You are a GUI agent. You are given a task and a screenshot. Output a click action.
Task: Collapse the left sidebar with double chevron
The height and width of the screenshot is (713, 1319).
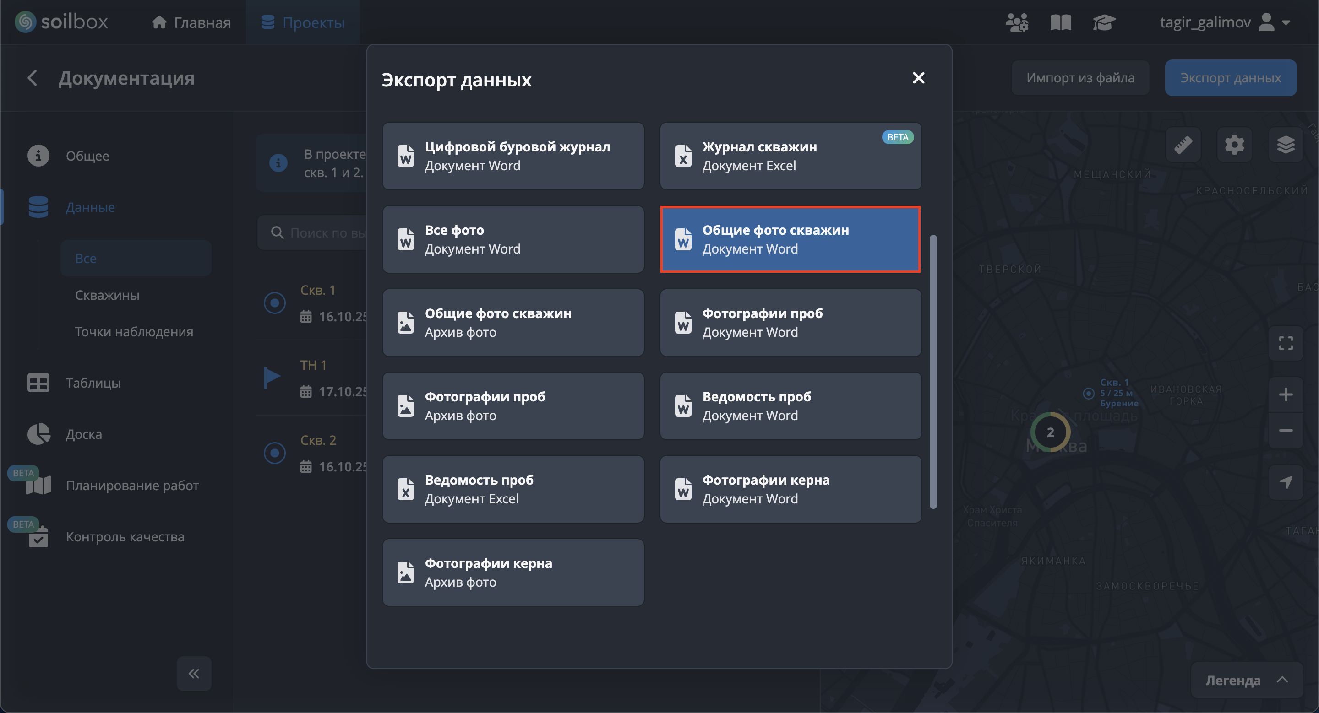coord(194,673)
